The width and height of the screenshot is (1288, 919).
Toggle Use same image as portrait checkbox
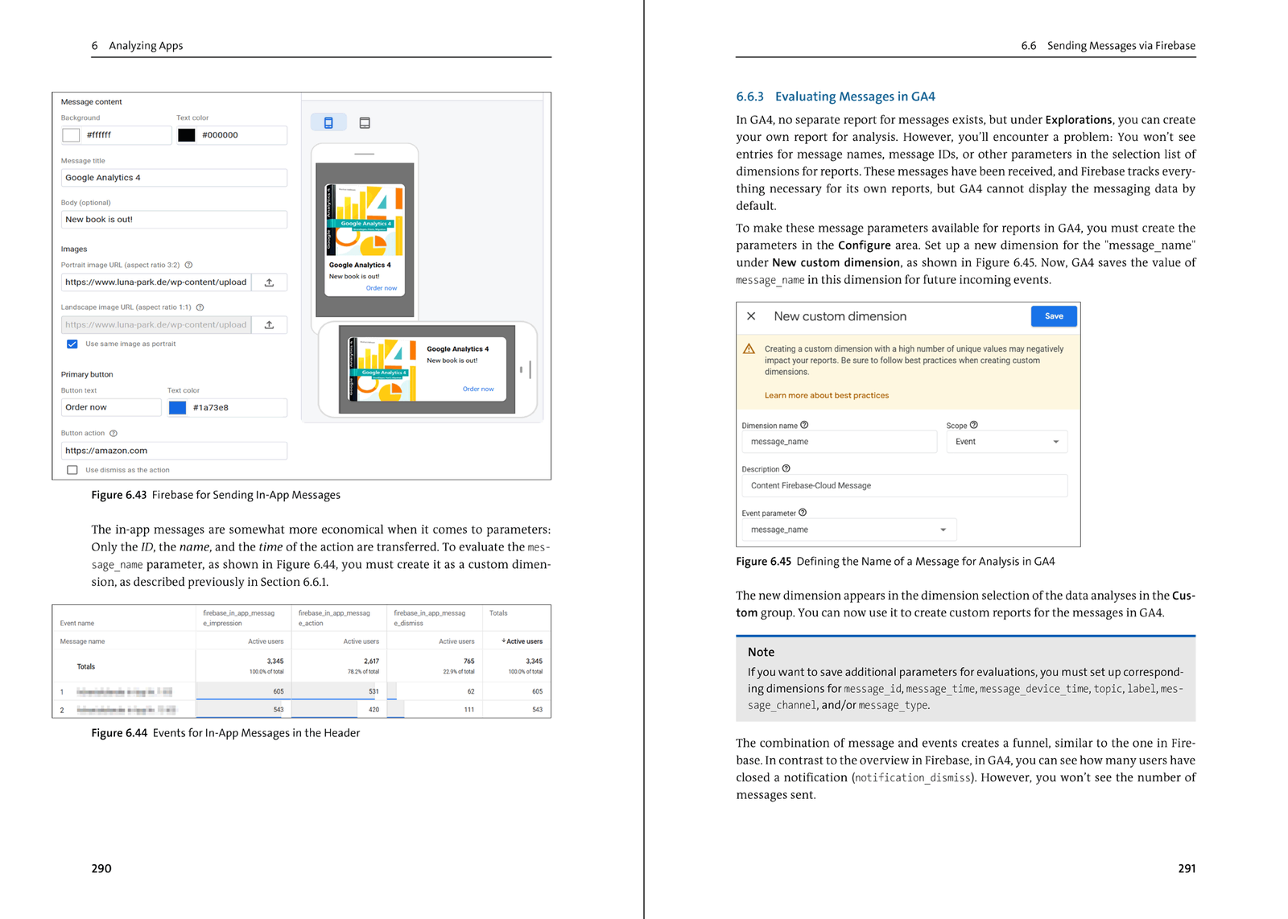click(72, 344)
